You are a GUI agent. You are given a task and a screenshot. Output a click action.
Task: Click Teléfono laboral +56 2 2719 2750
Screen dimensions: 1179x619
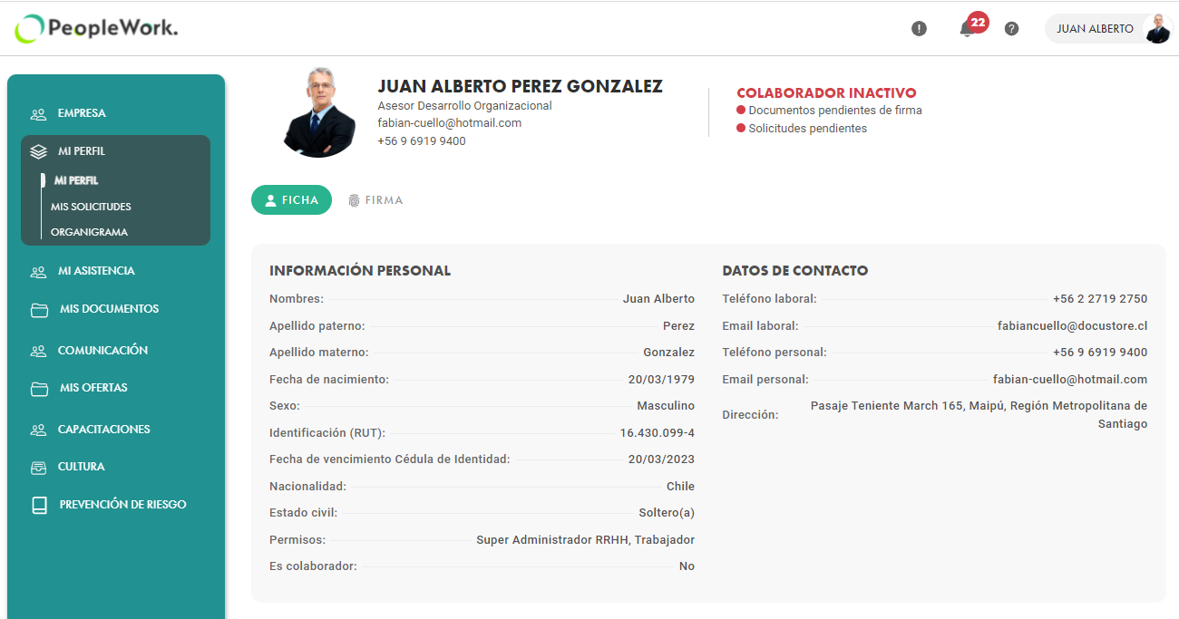point(1100,299)
